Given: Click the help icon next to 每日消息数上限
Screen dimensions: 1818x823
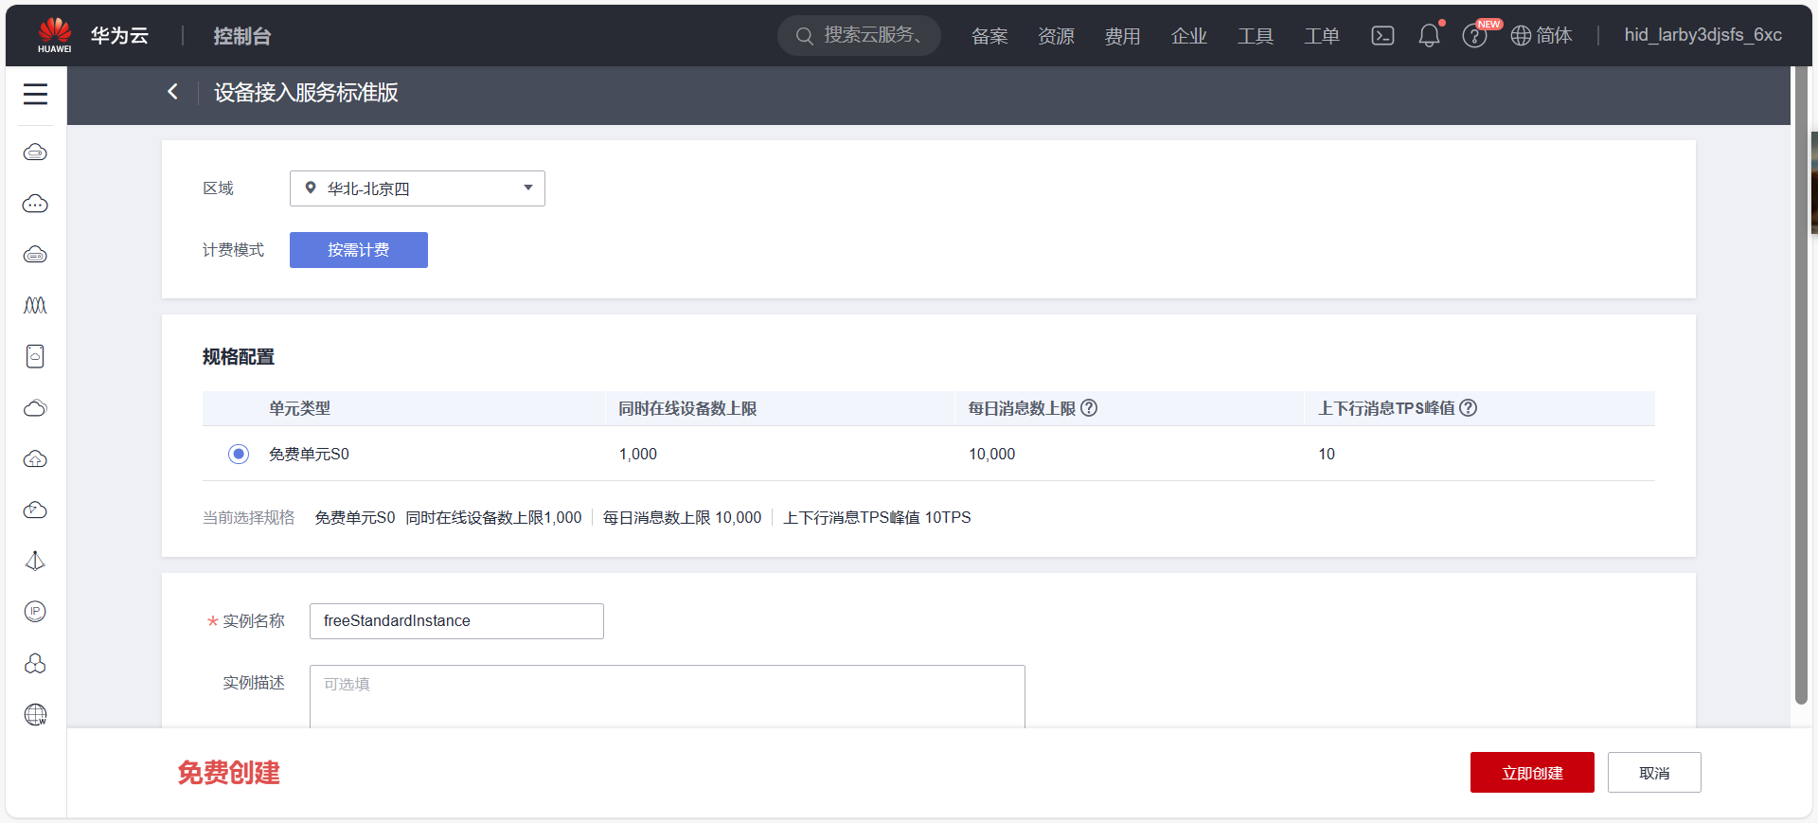Looking at the screenshot, I should 1089,408.
